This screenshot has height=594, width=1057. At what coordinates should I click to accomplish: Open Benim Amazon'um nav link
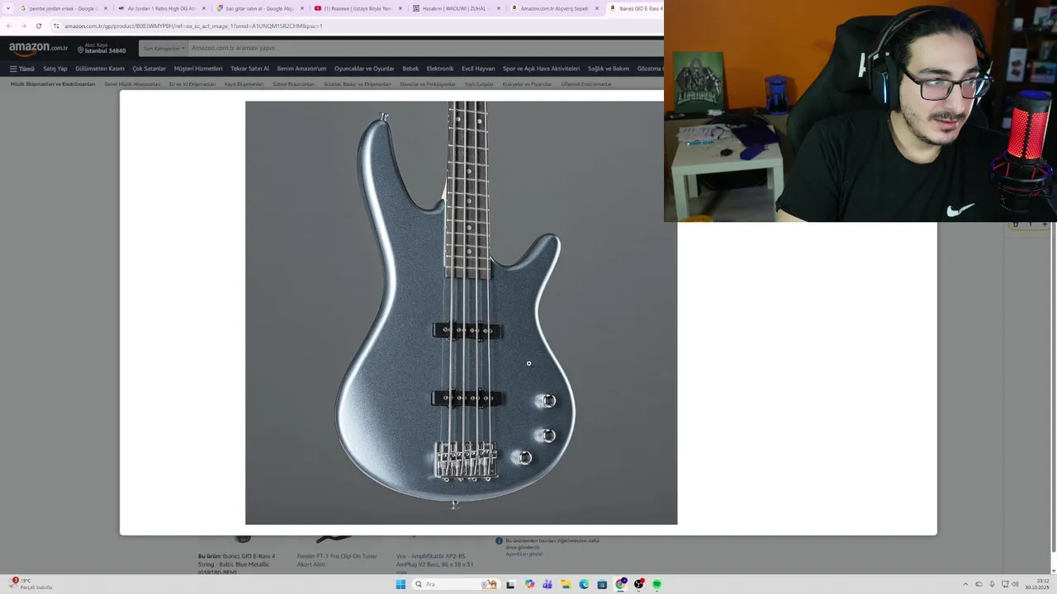(301, 68)
